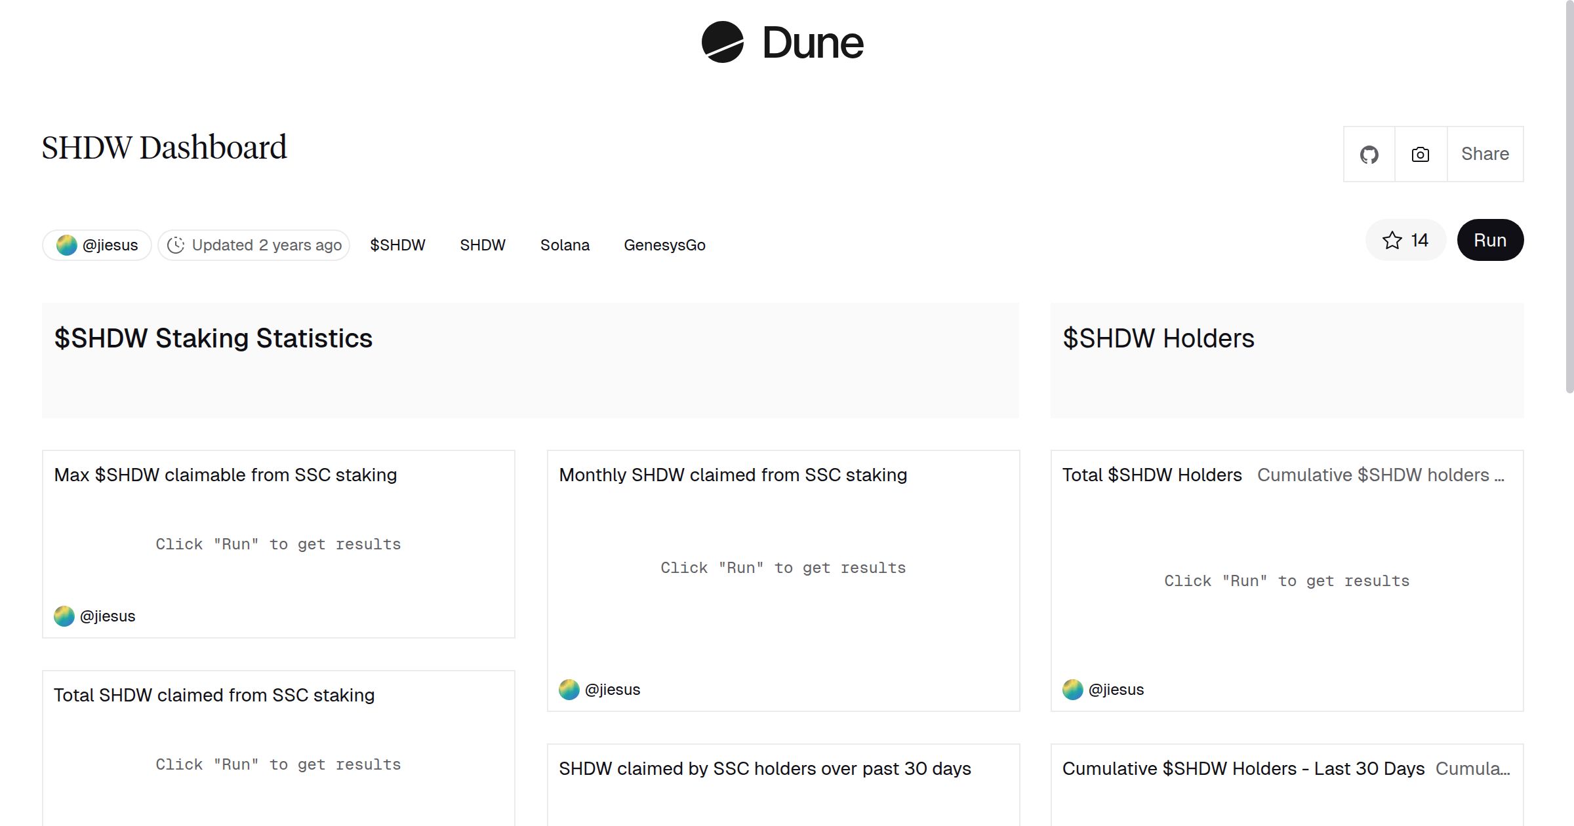Click avatar under Total $SHDW Holders card
Screen dimensions: 1574x826
[x=1073, y=690]
